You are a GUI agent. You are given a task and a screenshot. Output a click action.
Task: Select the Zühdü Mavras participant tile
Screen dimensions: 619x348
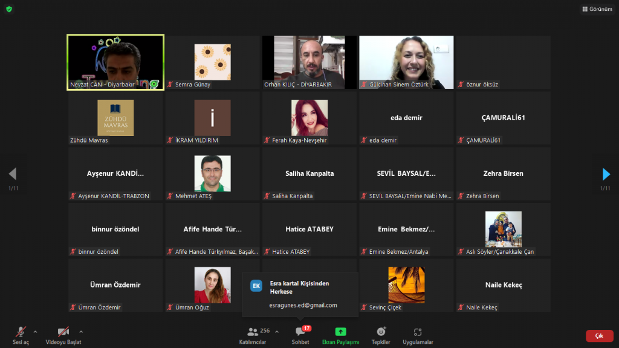pos(115,118)
